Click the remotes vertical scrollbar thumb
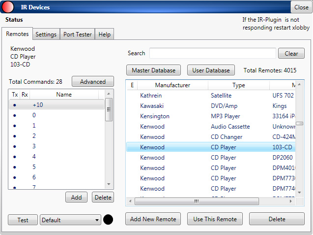This screenshot has width=313, height=235. coord(299,124)
